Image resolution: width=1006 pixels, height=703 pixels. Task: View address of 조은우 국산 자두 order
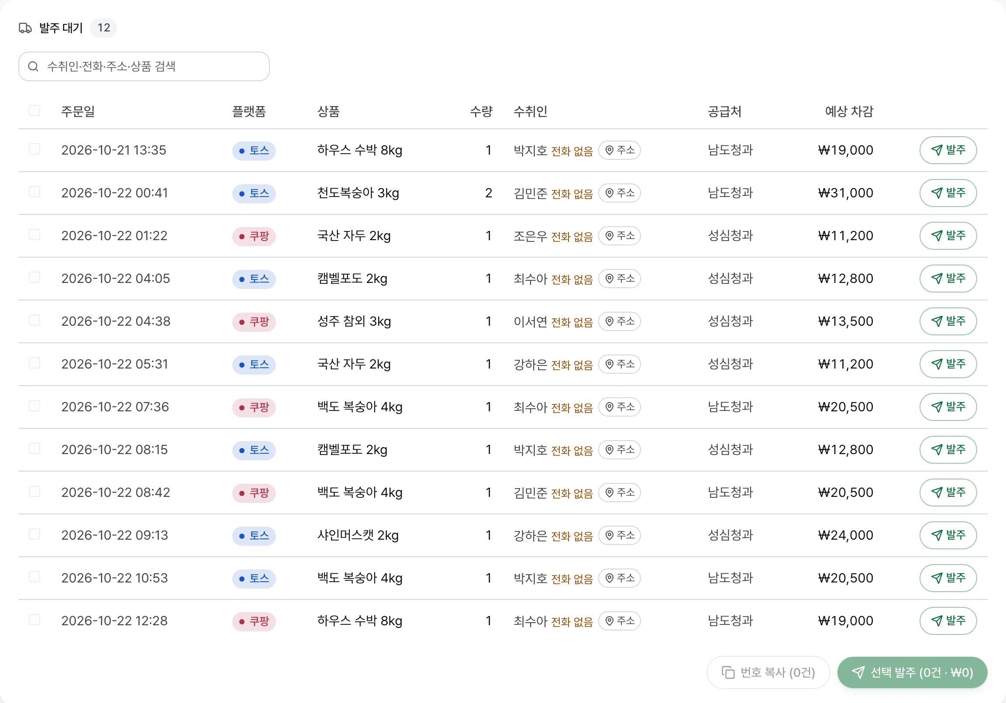pos(620,236)
